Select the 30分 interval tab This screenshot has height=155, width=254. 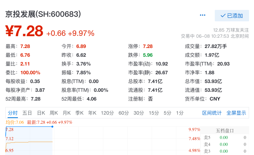coord(139,113)
